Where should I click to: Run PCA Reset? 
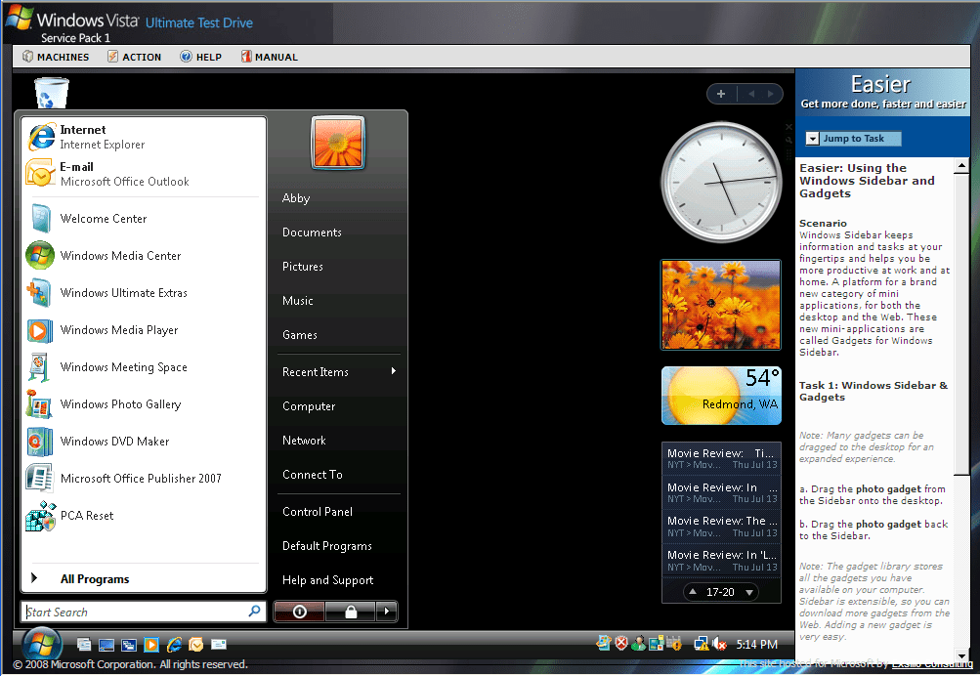point(144,516)
